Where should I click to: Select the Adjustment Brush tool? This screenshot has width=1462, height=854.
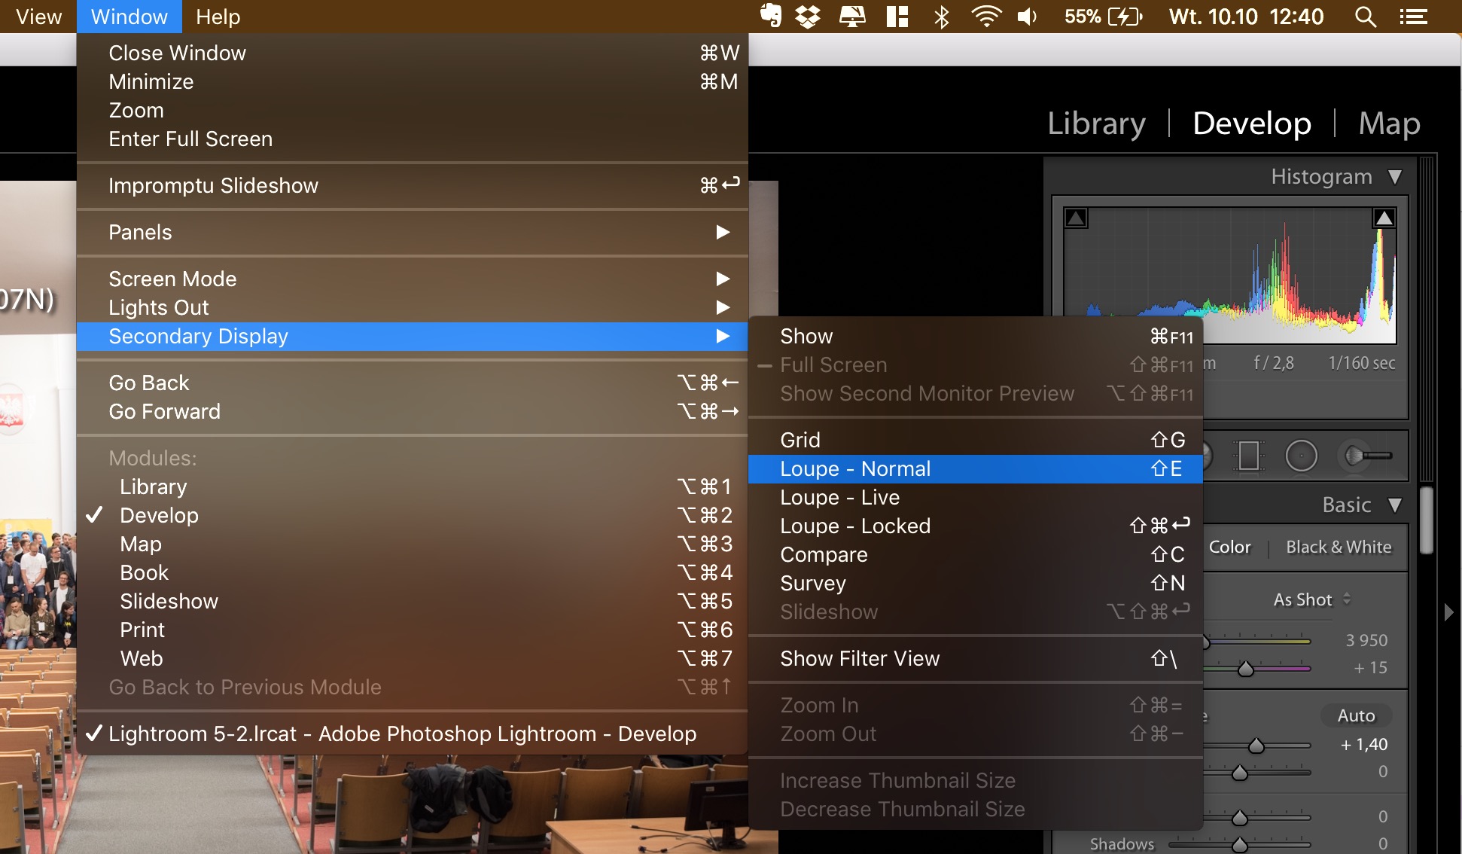tap(1367, 456)
